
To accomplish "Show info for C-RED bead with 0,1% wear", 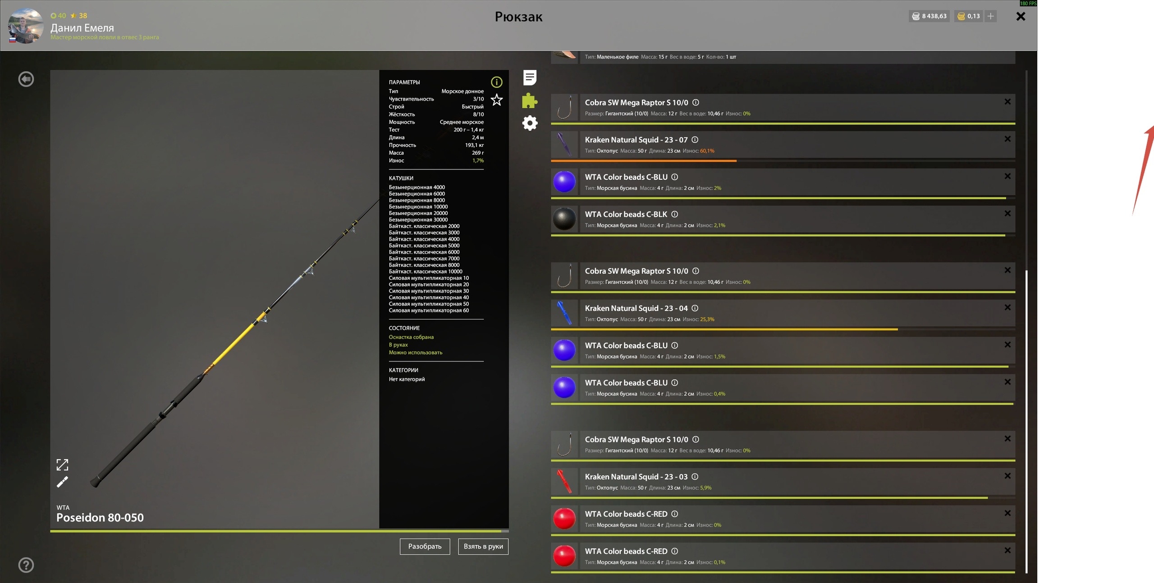I will point(674,551).
